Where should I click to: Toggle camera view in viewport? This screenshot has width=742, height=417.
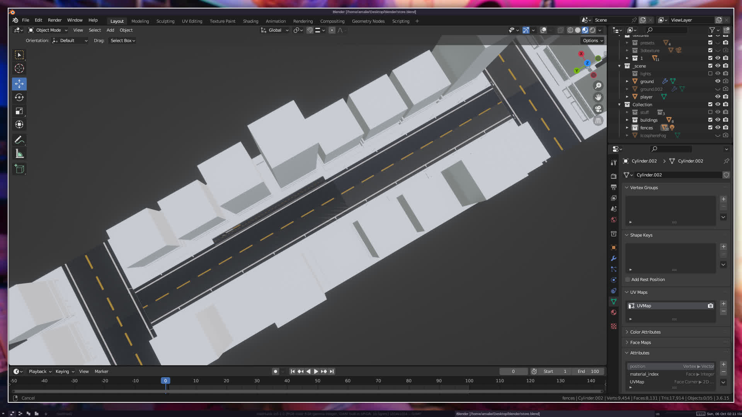click(x=598, y=109)
